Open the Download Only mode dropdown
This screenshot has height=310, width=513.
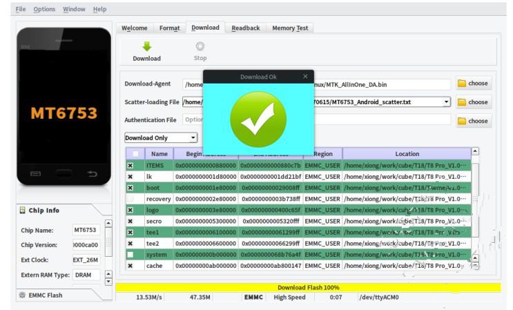coord(161,137)
